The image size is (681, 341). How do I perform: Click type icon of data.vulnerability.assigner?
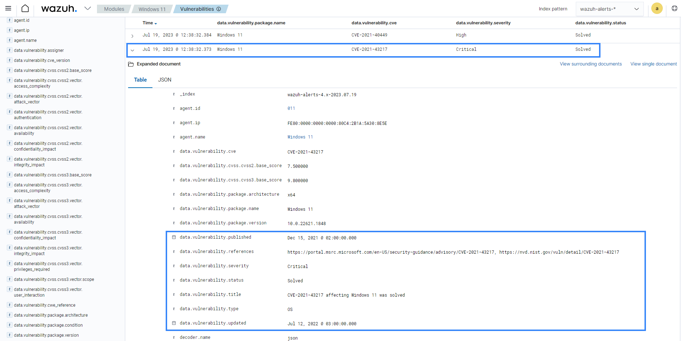coord(10,50)
